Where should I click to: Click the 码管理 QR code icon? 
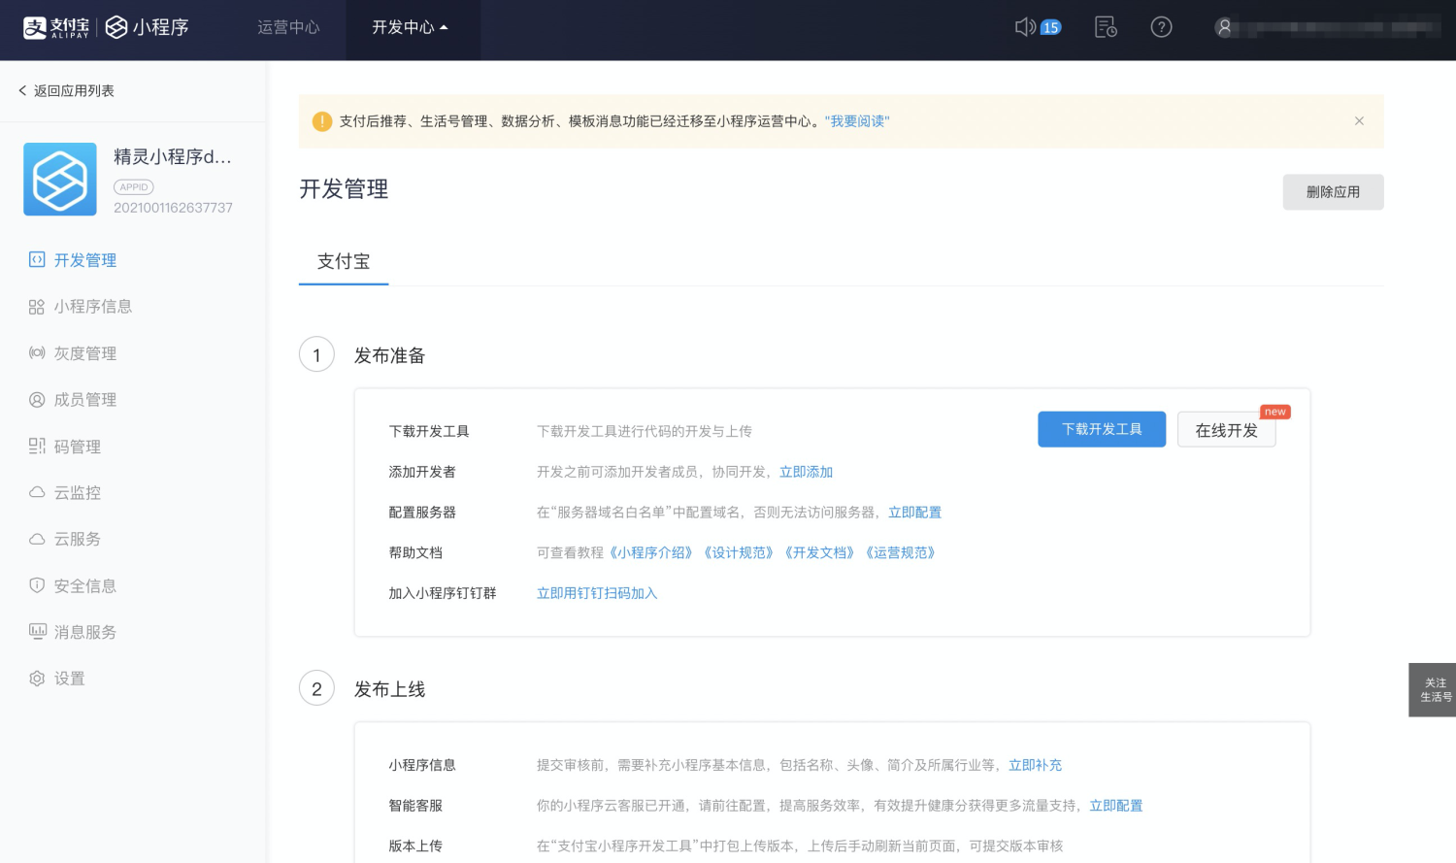37,447
